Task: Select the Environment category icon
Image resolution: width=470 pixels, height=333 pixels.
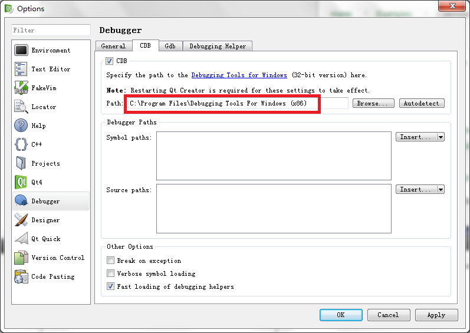Action: tap(21, 51)
